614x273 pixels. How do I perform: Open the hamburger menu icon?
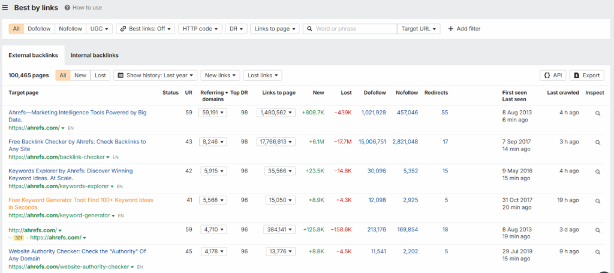point(5,7)
